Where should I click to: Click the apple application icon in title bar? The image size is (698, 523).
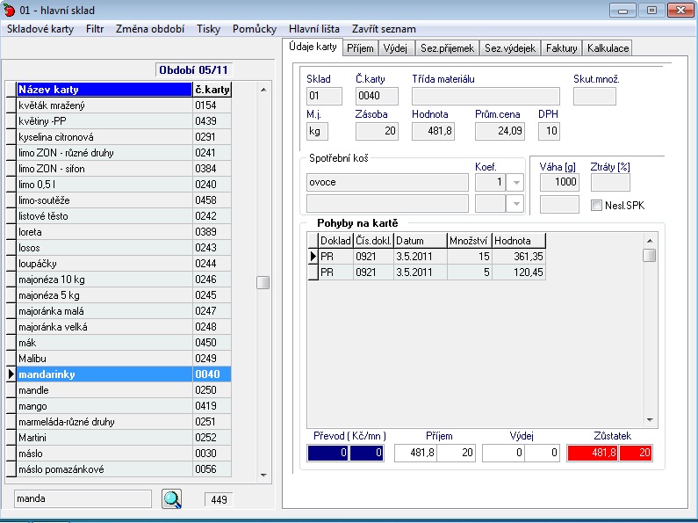tap(9, 10)
